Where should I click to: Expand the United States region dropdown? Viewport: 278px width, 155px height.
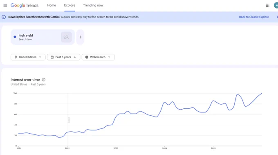pos(28,57)
